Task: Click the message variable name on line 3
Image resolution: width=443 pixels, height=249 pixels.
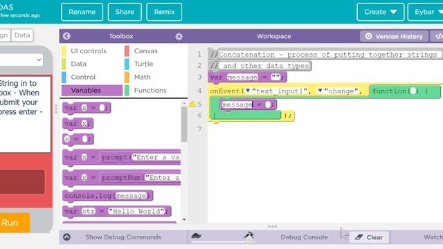Action: pyautogui.click(x=242, y=77)
